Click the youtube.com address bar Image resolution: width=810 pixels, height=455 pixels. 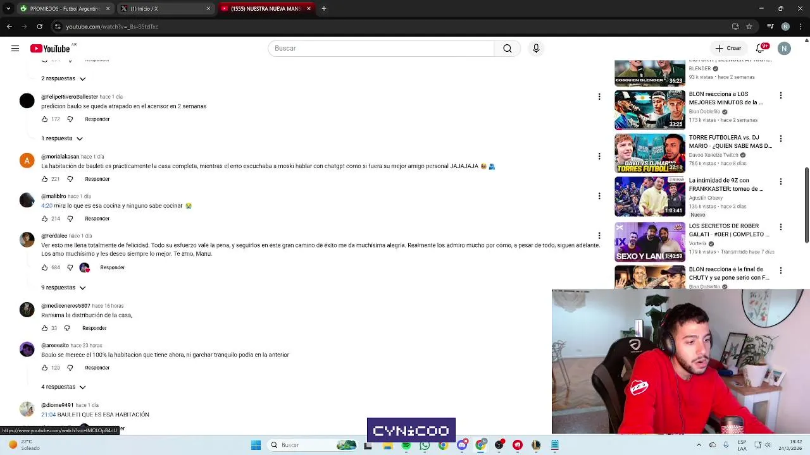(x=392, y=27)
